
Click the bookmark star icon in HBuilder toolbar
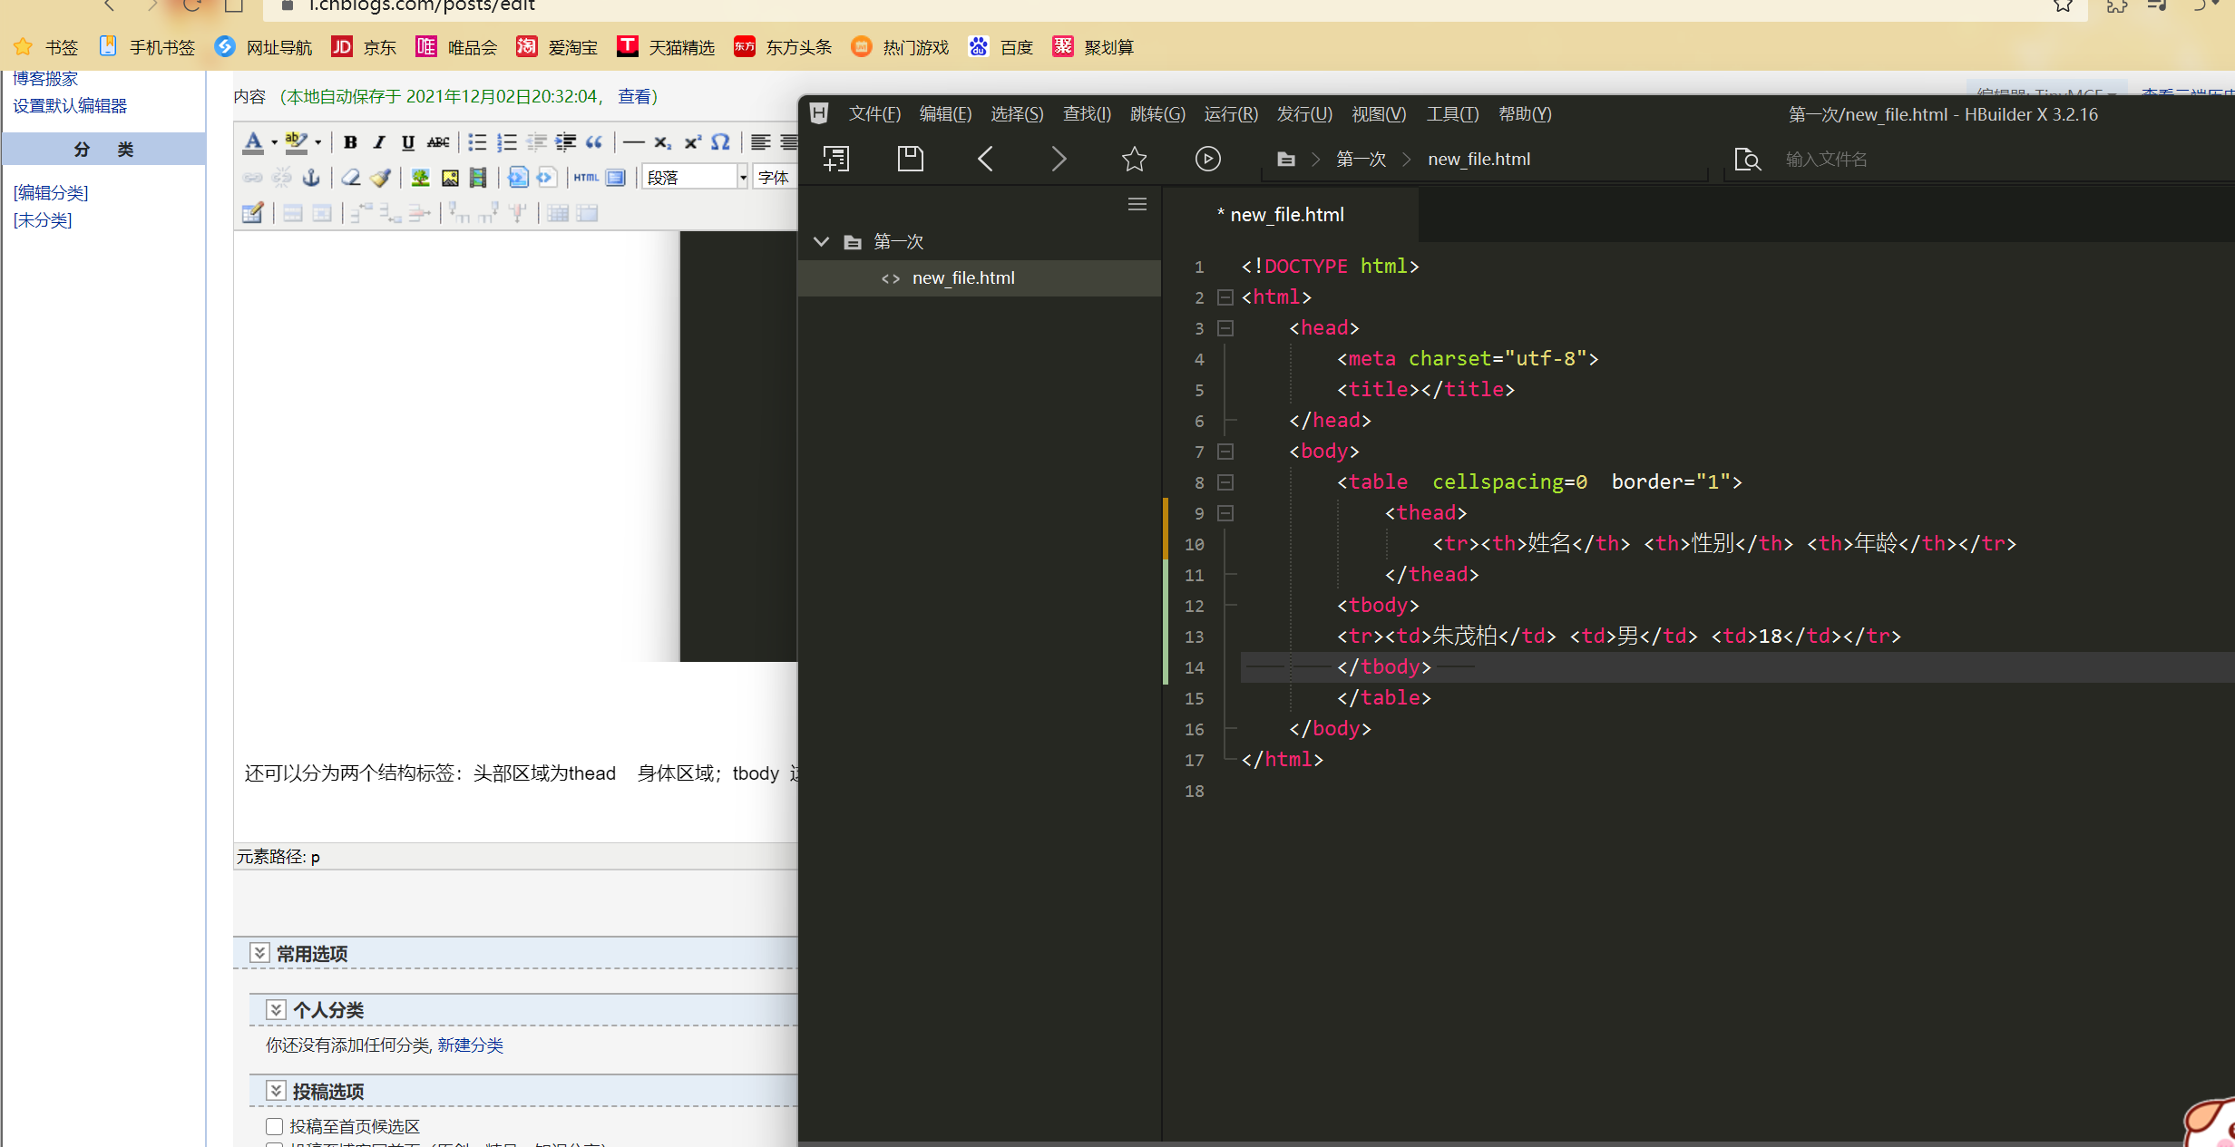[x=1134, y=159]
